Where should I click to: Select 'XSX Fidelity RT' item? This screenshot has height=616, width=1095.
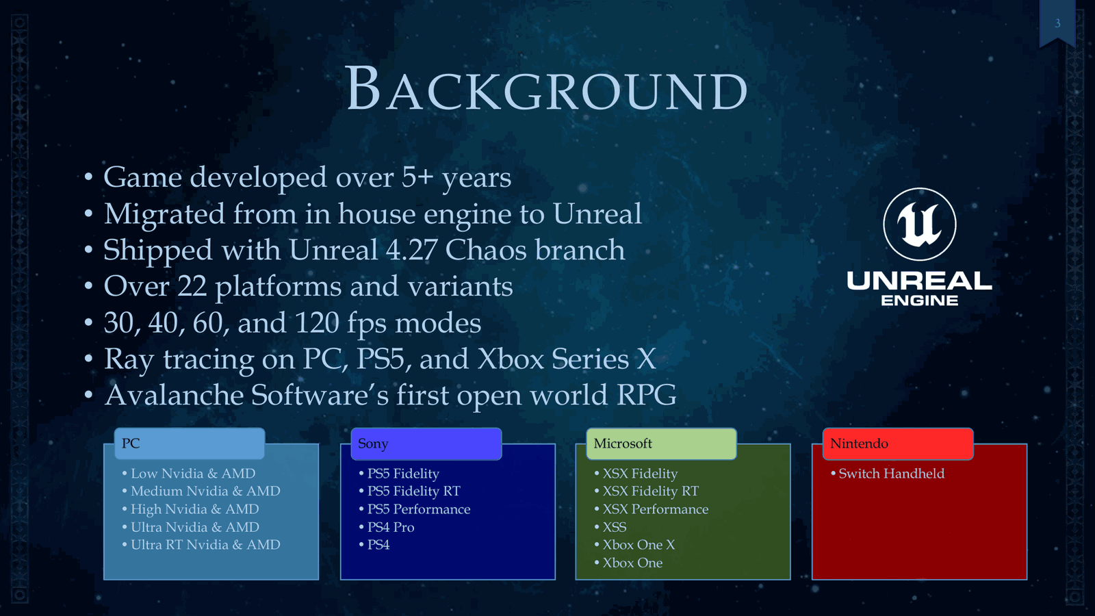pyautogui.click(x=651, y=491)
